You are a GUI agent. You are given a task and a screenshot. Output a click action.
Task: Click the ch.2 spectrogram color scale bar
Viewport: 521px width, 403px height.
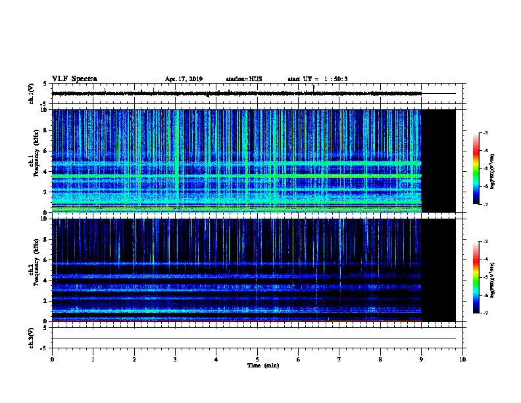coord(476,277)
